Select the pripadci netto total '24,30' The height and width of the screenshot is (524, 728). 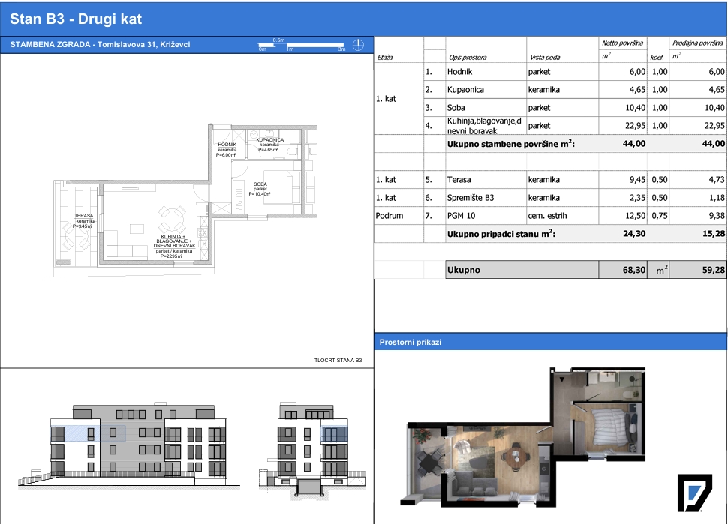pyautogui.click(x=634, y=234)
